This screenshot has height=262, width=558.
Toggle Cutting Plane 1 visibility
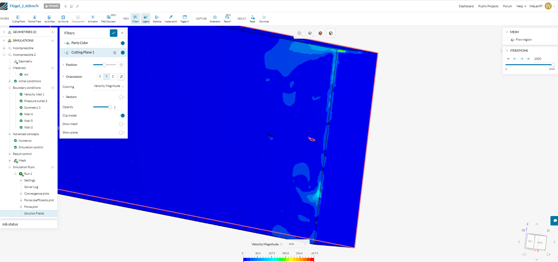coord(123,53)
